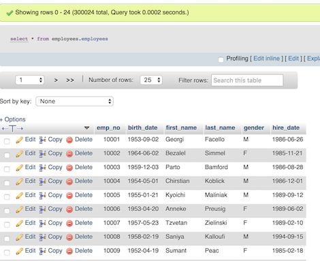
Task: Click the pencil icon for employee Saniya
Action: click(x=19, y=237)
